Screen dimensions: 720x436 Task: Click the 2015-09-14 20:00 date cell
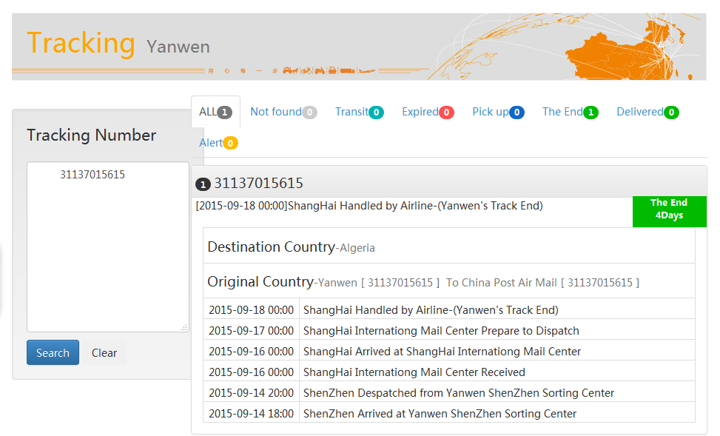pos(251,393)
